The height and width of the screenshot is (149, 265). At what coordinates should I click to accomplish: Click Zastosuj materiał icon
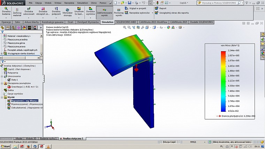click(x=17, y=13)
